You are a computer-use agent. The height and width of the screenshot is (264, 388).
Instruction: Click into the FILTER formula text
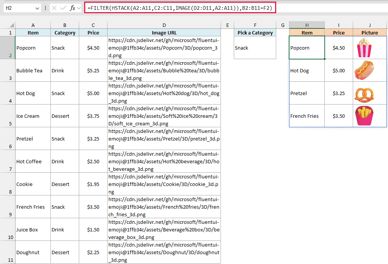click(x=180, y=8)
